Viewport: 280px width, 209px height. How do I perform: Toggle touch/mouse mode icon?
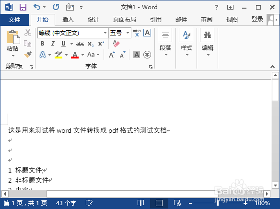click(x=70, y=7)
